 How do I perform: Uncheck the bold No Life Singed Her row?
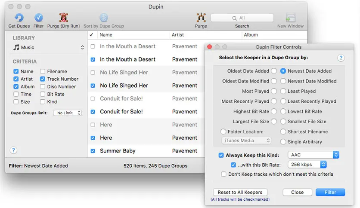[93, 86]
